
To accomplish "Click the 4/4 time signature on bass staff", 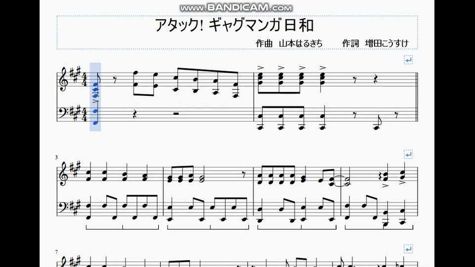I will 85,114.
